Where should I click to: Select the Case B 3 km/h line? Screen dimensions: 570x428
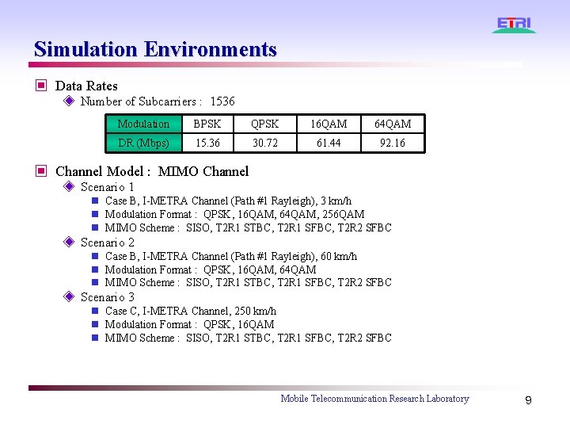coord(228,201)
